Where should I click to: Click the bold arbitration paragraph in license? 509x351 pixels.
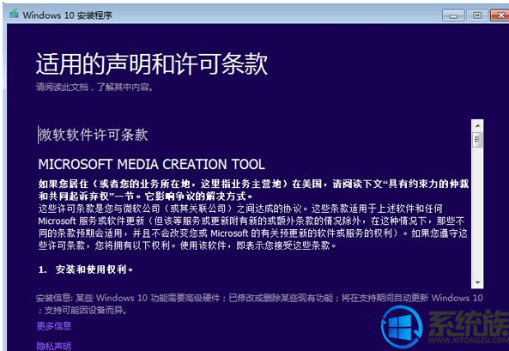pos(253,191)
